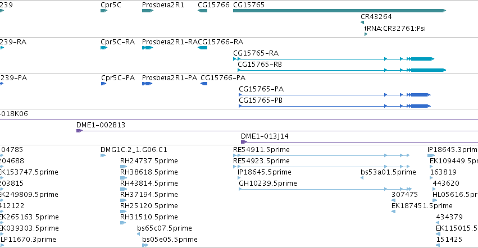This screenshot has width=478, height=248.
Task: Click the tRNA:CR32761:Psi gene marker
Action: [x=366, y=34]
